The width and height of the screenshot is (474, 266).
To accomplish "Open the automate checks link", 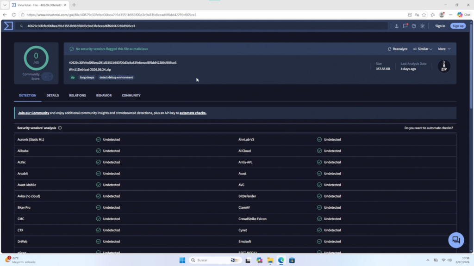I will [x=193, y=113].
